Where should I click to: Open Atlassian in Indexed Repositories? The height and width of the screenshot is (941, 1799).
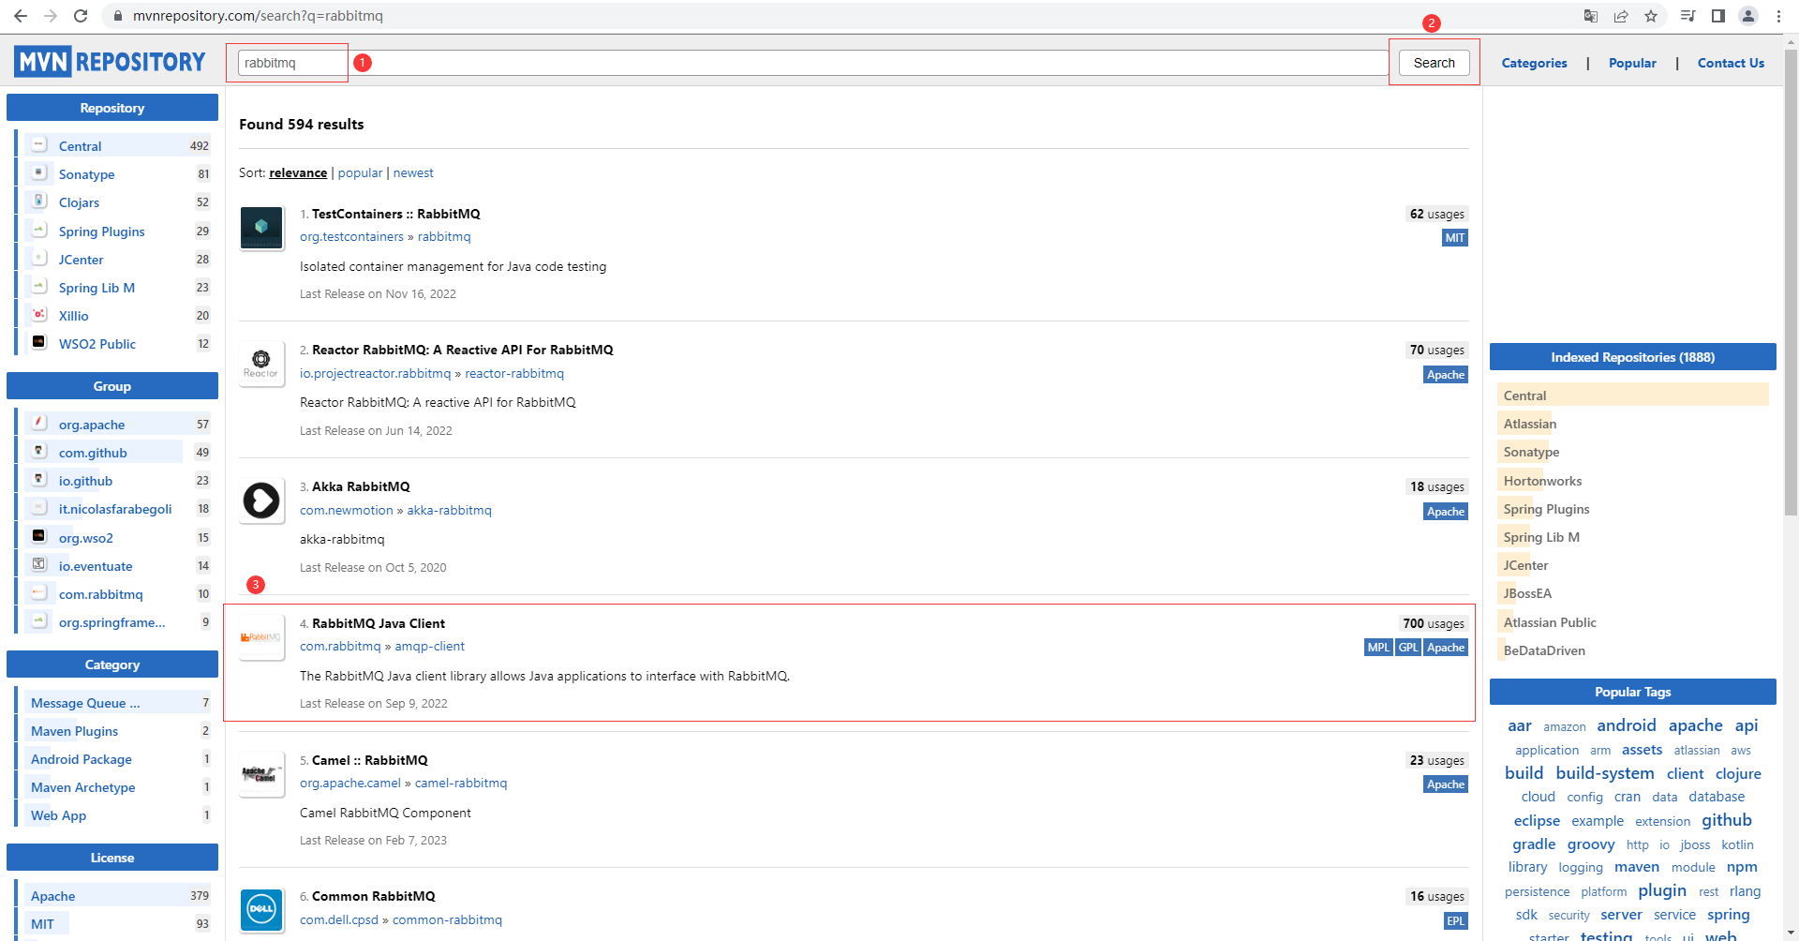(x=1530, y=424)
